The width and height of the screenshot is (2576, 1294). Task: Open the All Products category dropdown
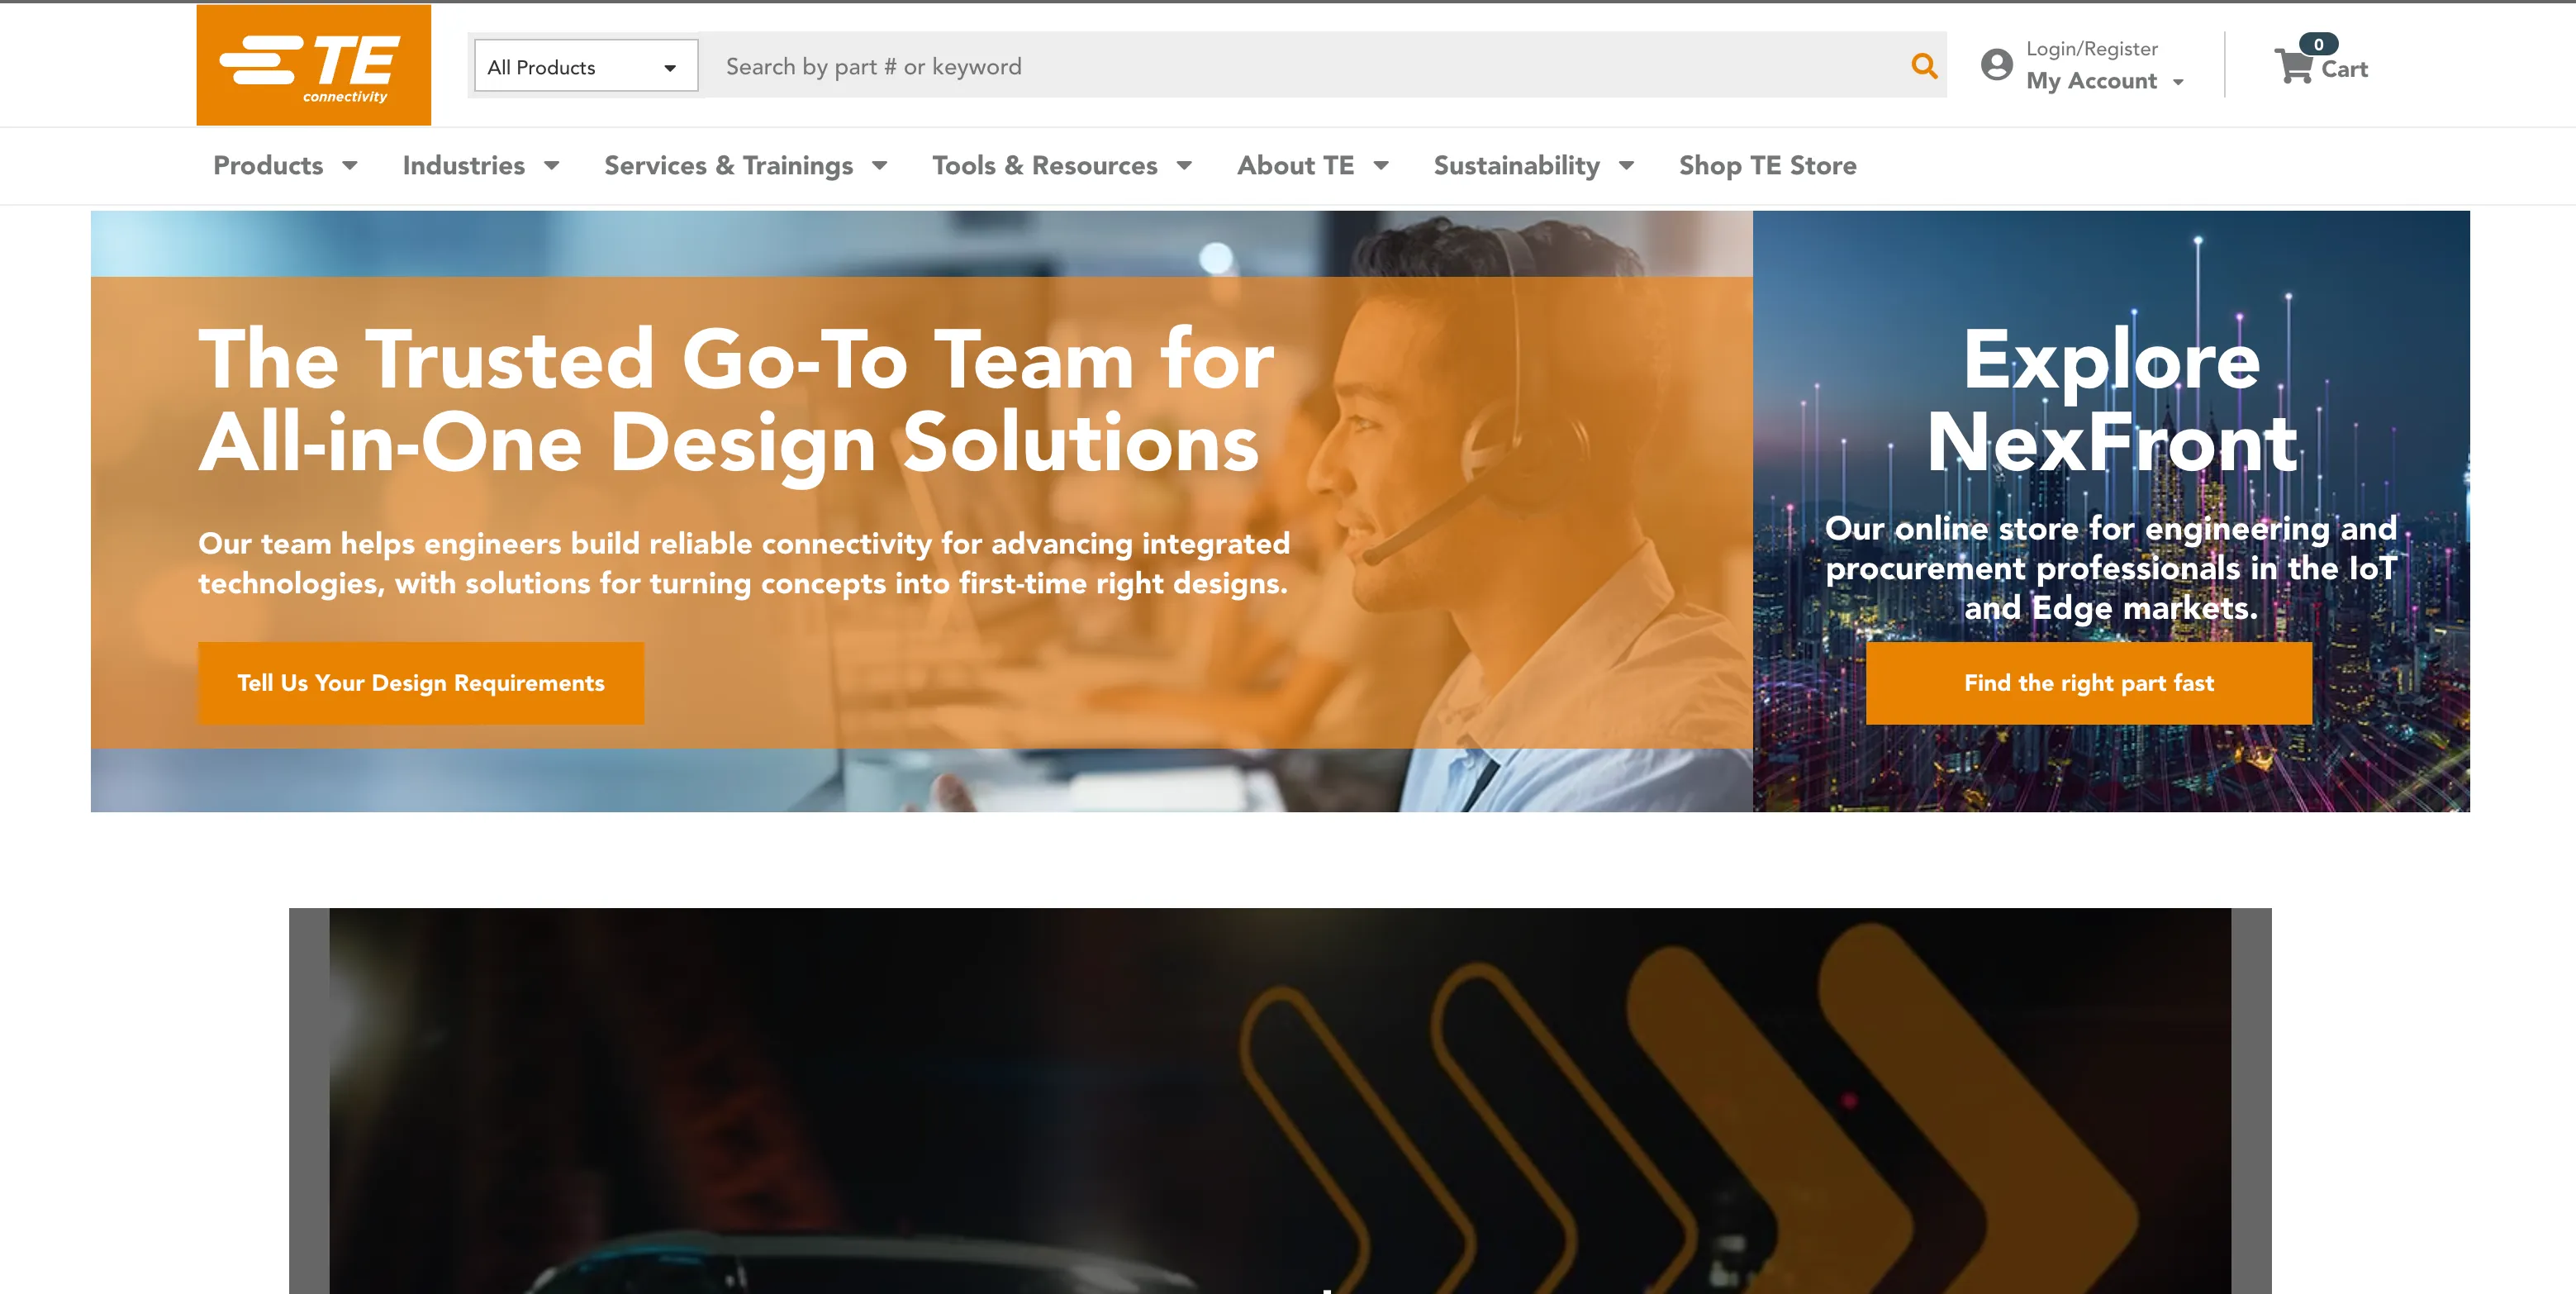pos(585,67)
